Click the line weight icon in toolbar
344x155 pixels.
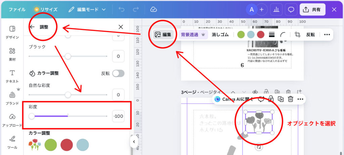[x=272, y=34]
